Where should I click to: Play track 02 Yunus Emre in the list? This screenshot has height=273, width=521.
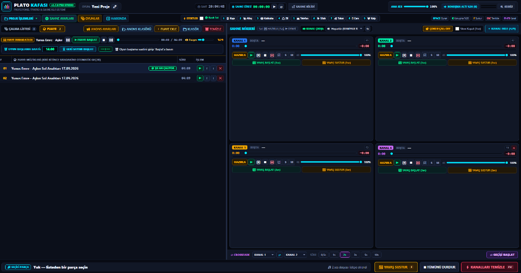[x=199, y=78]
